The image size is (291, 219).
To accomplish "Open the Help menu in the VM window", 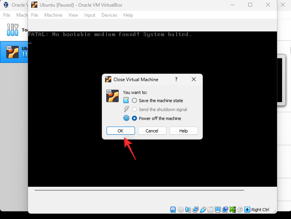I will click(128, 15).
